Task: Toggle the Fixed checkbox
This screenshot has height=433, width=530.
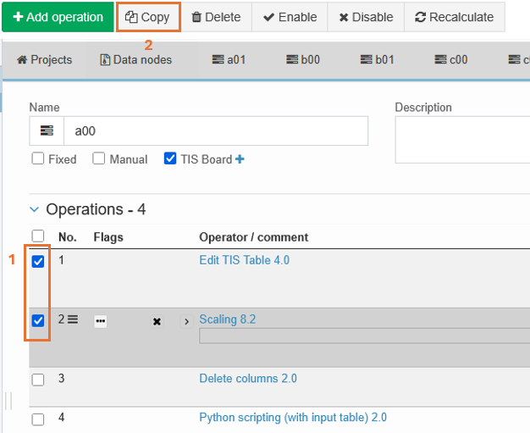Action: click(x=38, y=158)
